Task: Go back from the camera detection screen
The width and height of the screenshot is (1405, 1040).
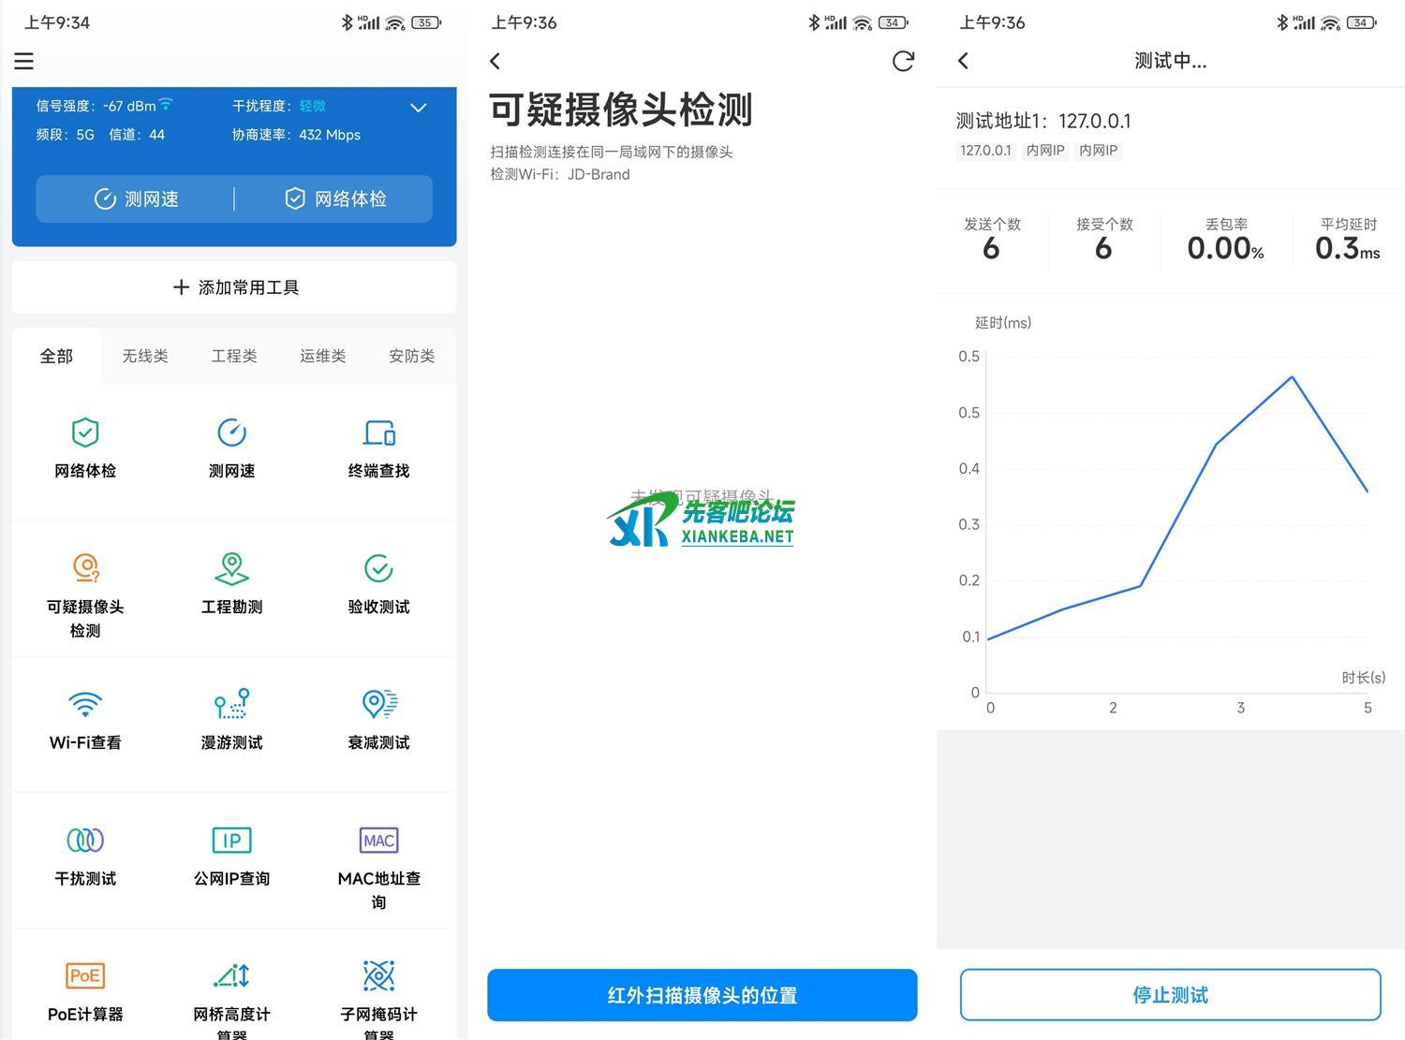Action: point(495,62)
